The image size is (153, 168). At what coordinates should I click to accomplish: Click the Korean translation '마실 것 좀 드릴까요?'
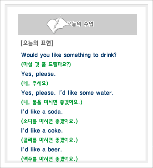(46, 65)
